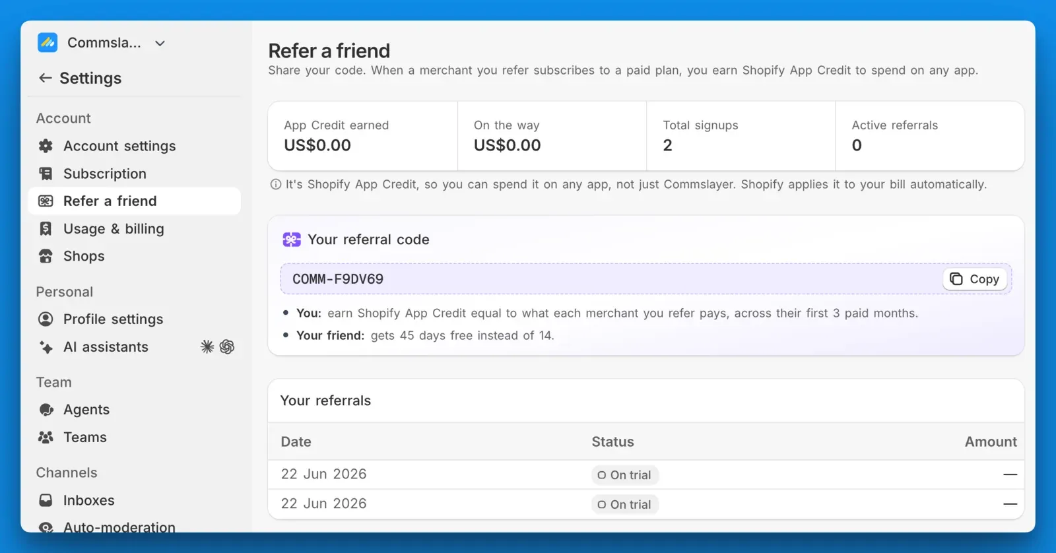Click the Channels section label
1056x553 pixels.
(x=66, y=473)
